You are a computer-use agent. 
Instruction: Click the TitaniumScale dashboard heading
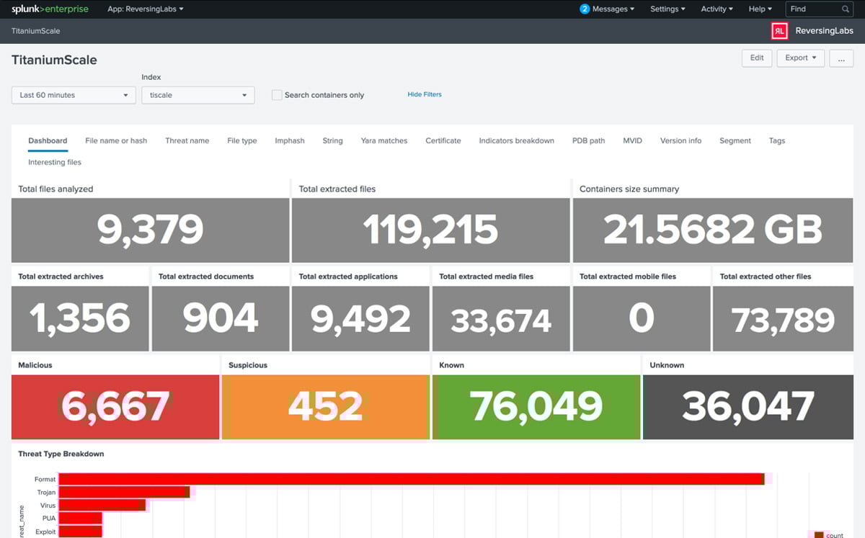(54, 60)
